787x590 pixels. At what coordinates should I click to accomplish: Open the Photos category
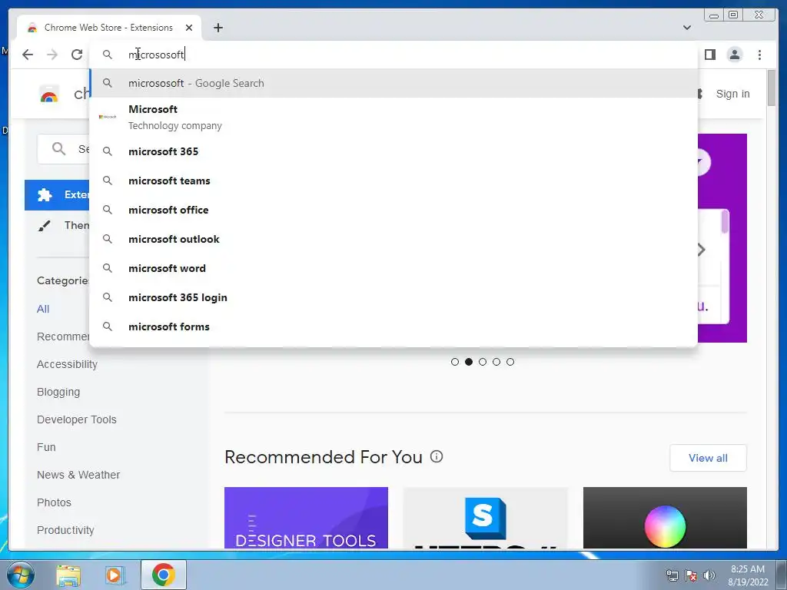click(55, 502)
